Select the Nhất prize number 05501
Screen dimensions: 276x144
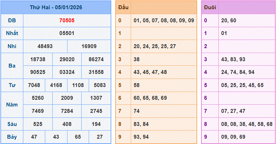(67, 33)
